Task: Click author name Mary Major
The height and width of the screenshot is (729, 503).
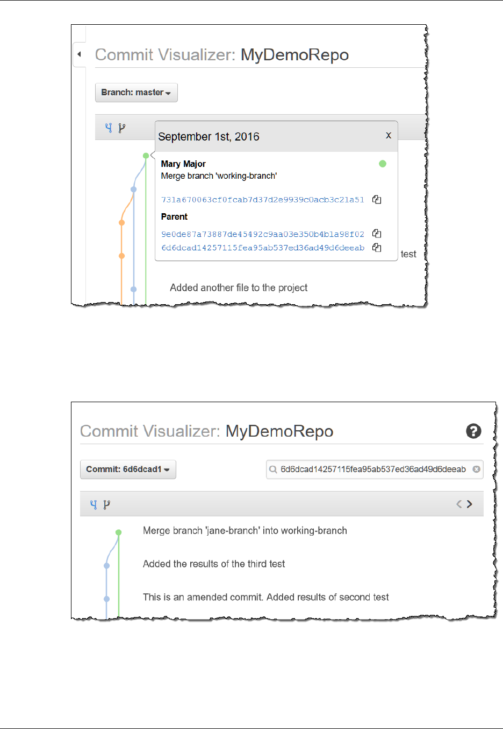Action: coord(183,164)
